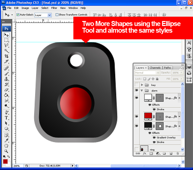This screenshot has width=193, height=170.
Task: Open the File menu
Action: click(x=9, y=8)
